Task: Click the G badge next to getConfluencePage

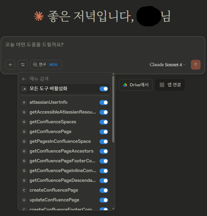Action: (24, 132)
